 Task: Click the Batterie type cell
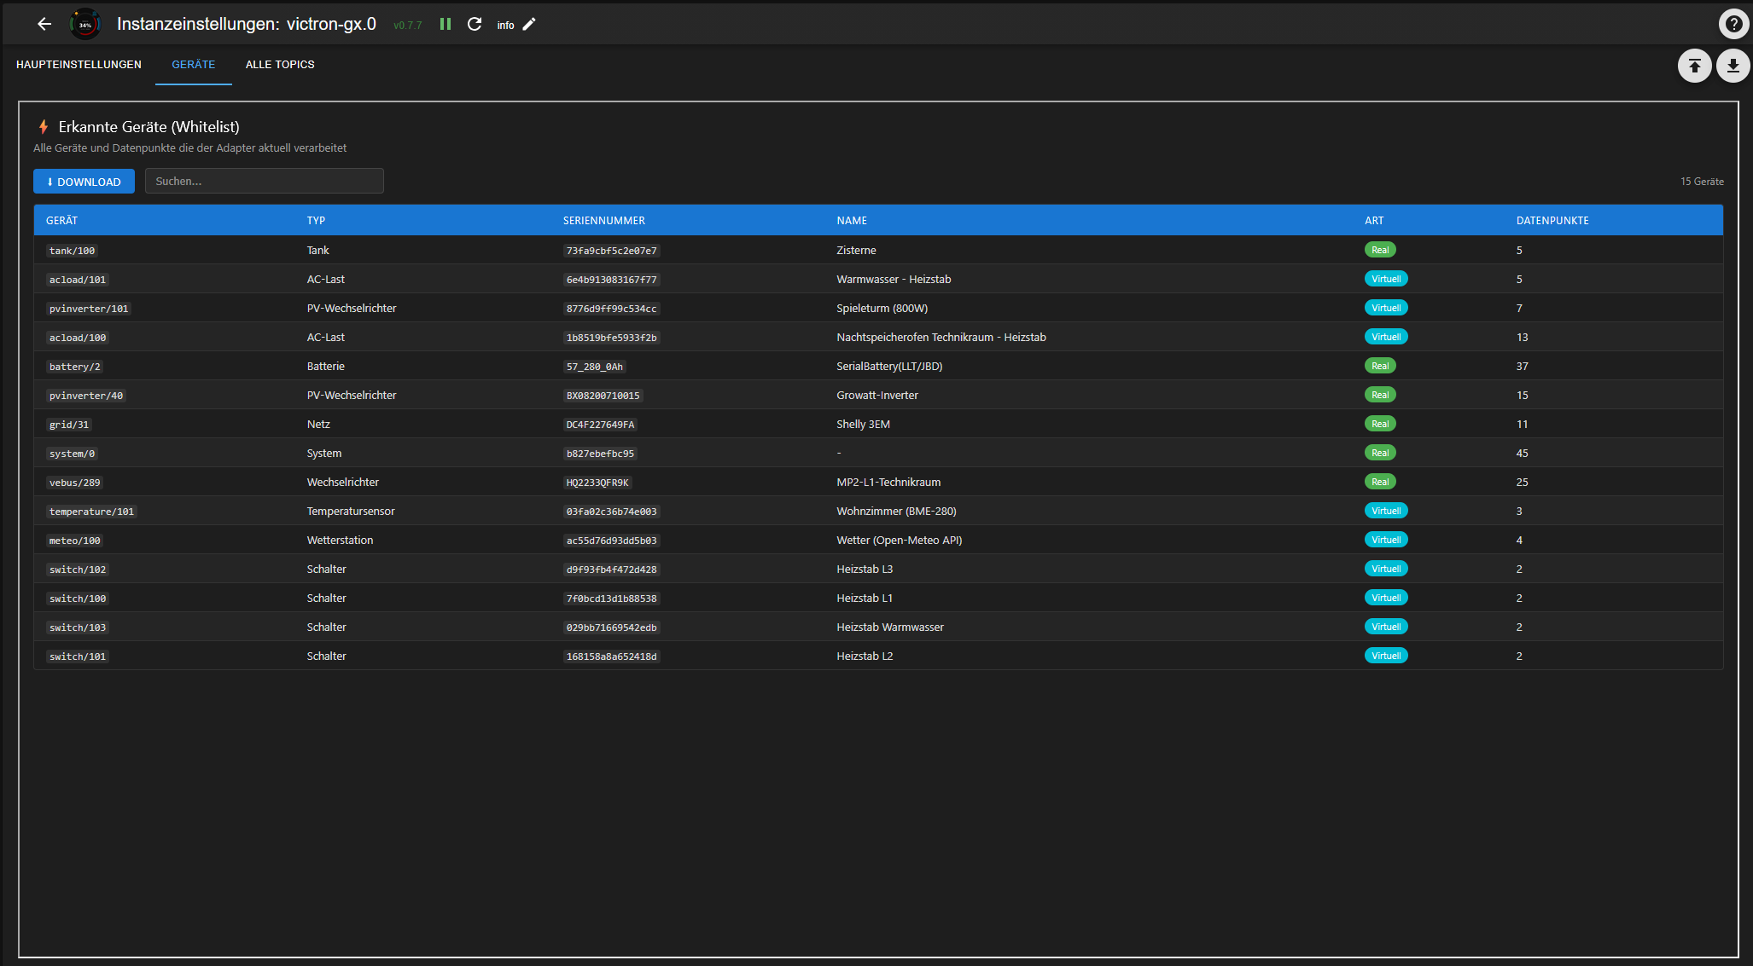(326, 366)
